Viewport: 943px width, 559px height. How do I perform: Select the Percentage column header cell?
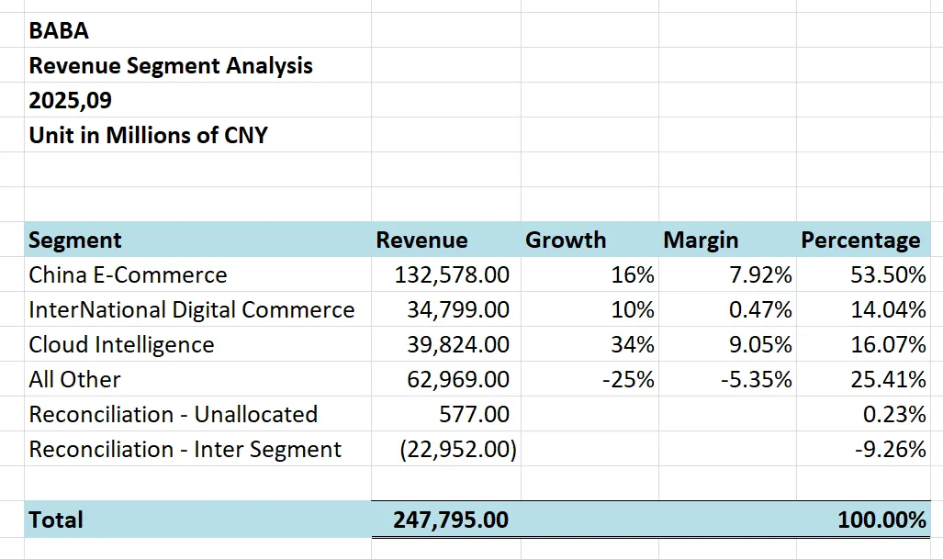coord(860,240)
